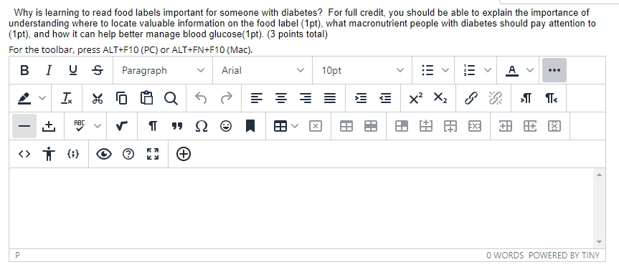This screenshot has height=267, width=619.
Task: Toggle italic text formatting
Action: coord(48,70)
